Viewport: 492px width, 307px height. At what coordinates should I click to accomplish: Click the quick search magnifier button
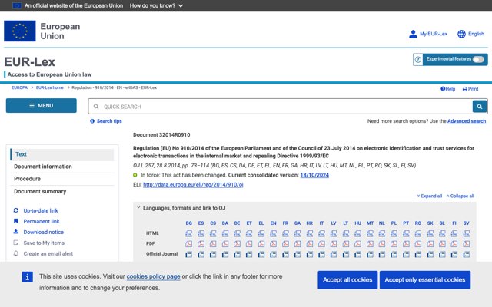tap(480, 107)
